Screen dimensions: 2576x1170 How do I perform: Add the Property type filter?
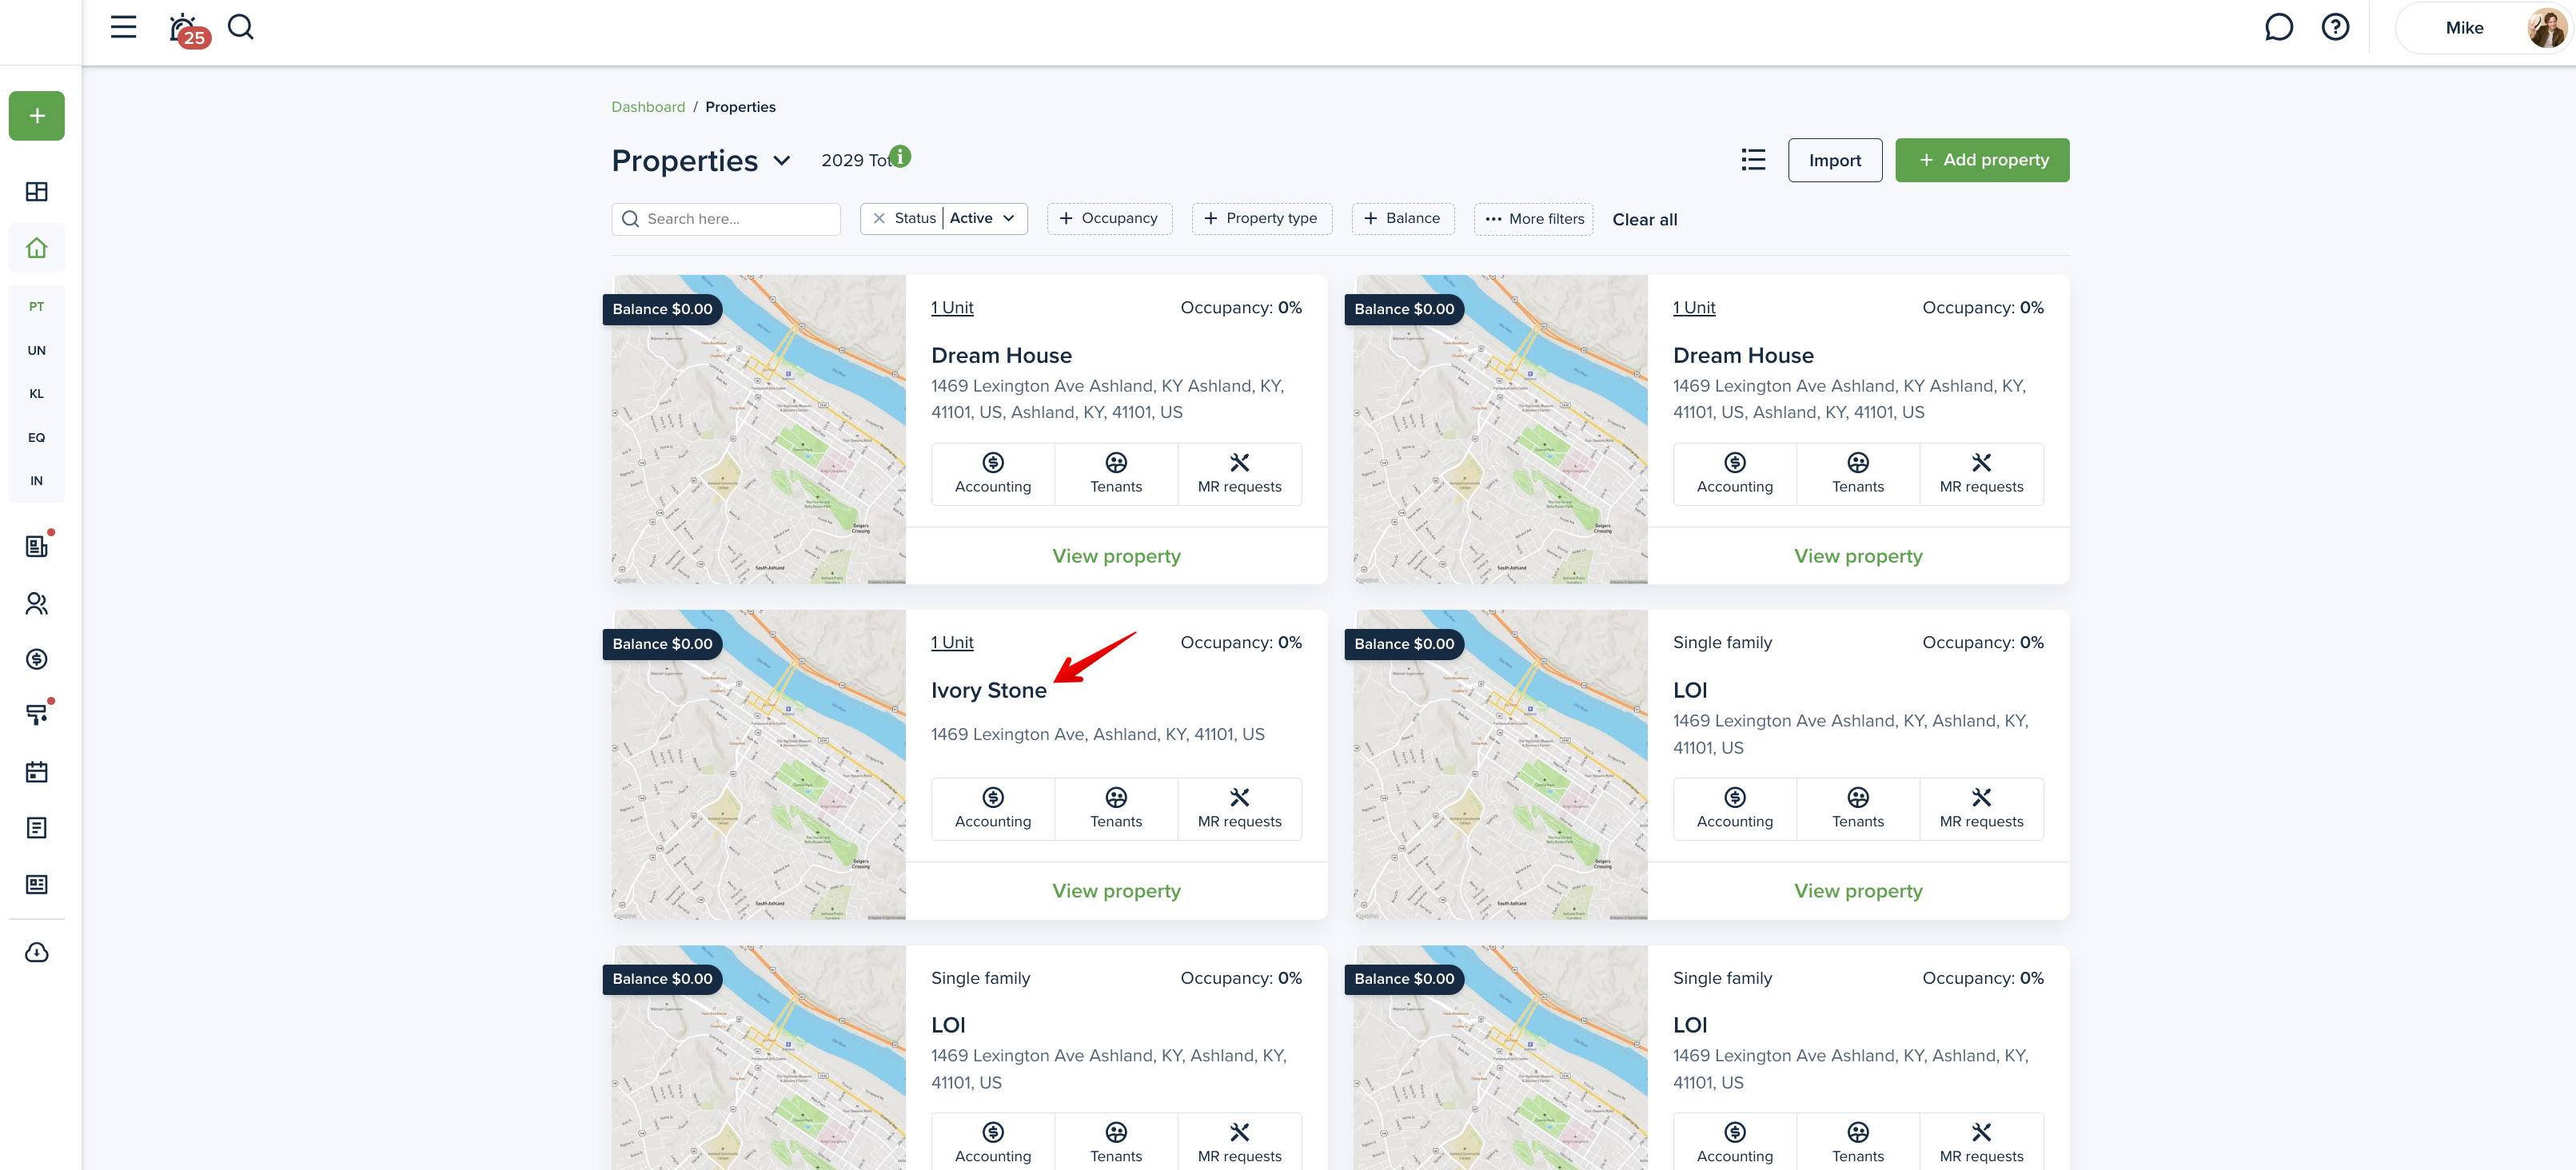click(x=1261, y=218)
